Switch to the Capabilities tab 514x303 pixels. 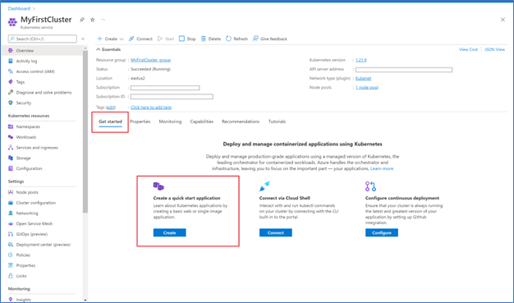click(x=202, y=122)
